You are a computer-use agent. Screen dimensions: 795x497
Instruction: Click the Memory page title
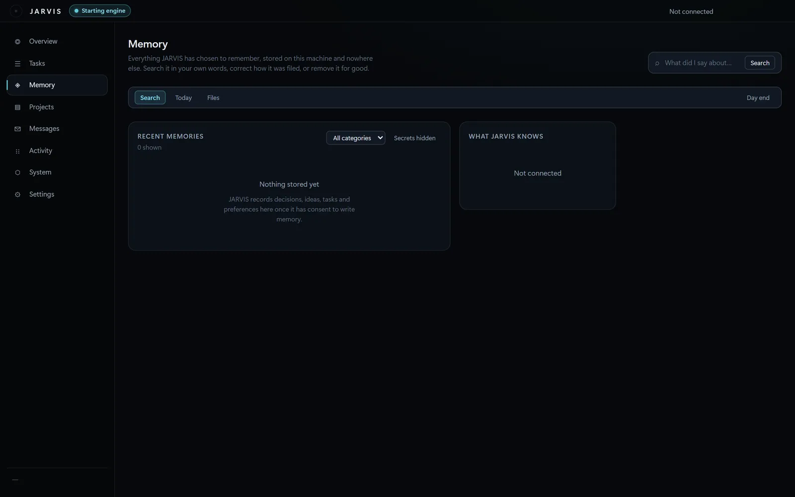[x=148, y=44]
